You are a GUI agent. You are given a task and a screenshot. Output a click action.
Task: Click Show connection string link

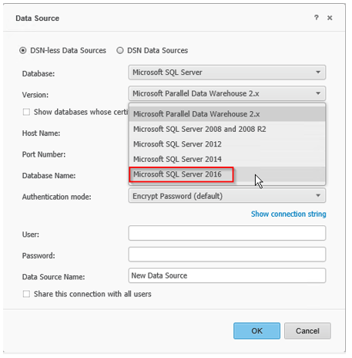(288, 214)
